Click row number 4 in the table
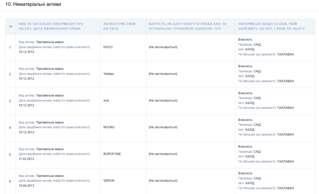The image size is (319, 194). (10, 128)
